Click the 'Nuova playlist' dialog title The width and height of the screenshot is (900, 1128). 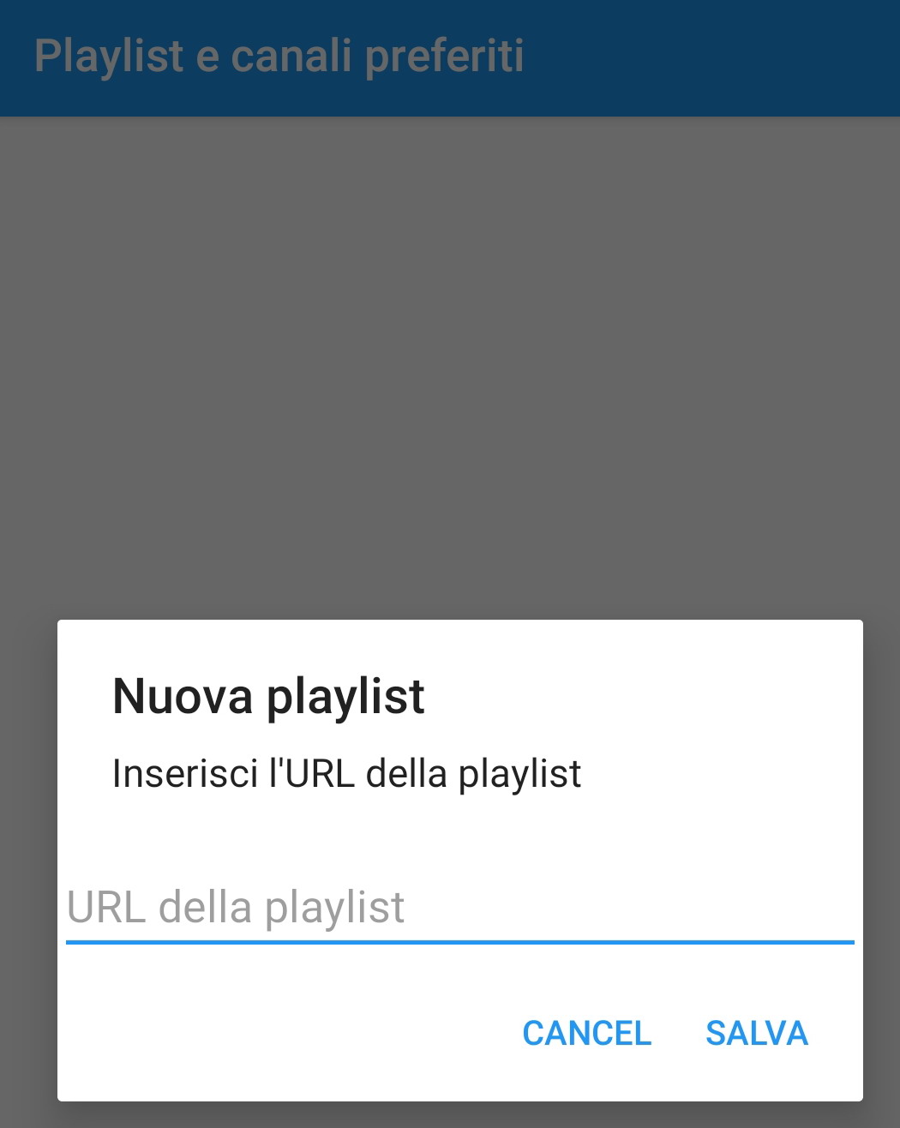pos(268,695)
